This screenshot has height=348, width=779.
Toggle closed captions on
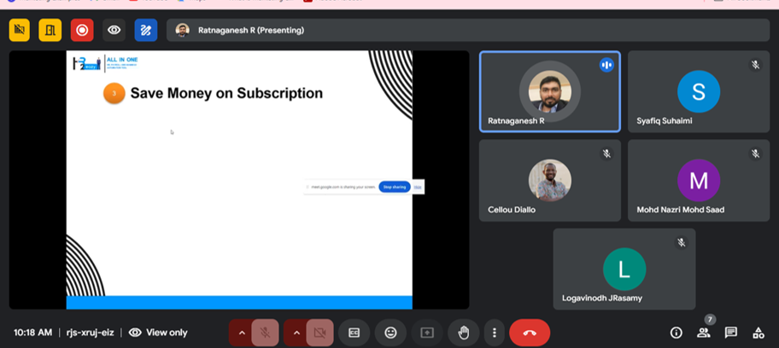coord(354,333)
